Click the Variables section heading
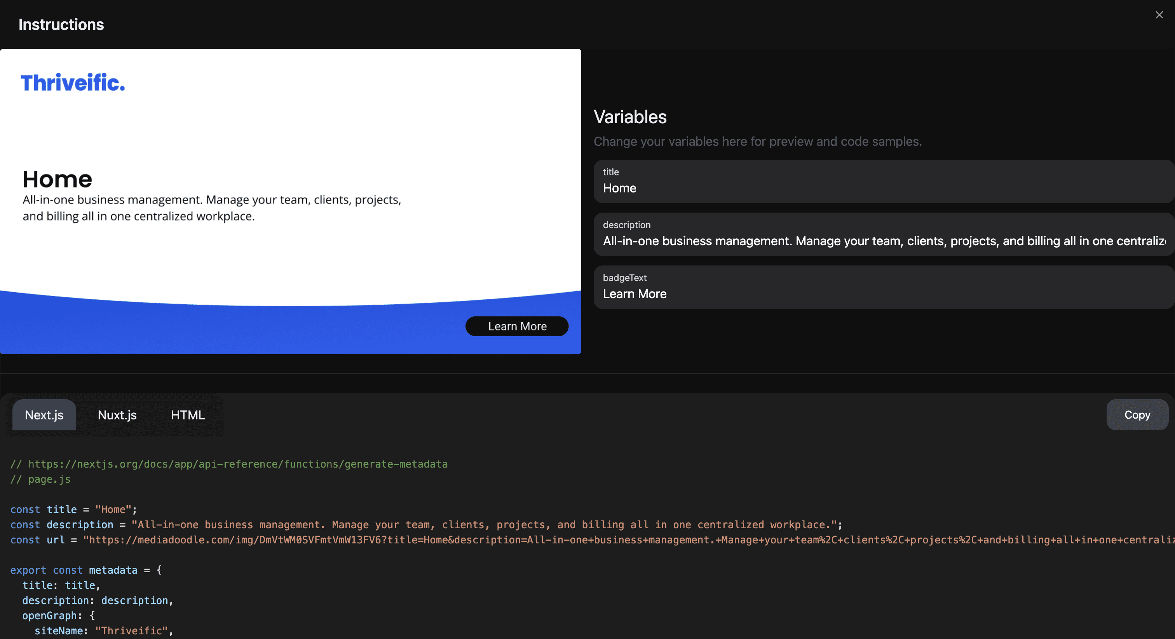This screenshot has width=1175, height=639. (x=630, y=117)
